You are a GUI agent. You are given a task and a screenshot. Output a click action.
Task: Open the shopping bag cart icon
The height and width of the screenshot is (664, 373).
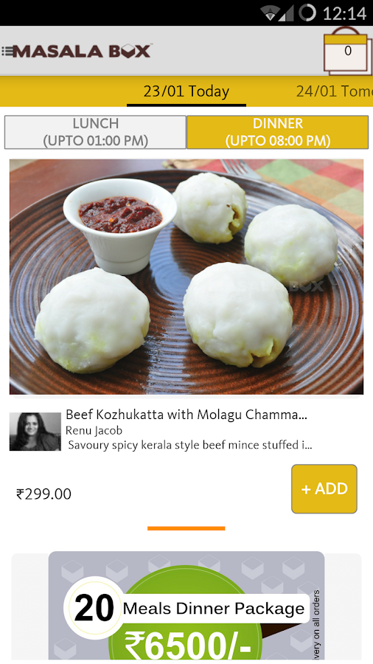348,51
